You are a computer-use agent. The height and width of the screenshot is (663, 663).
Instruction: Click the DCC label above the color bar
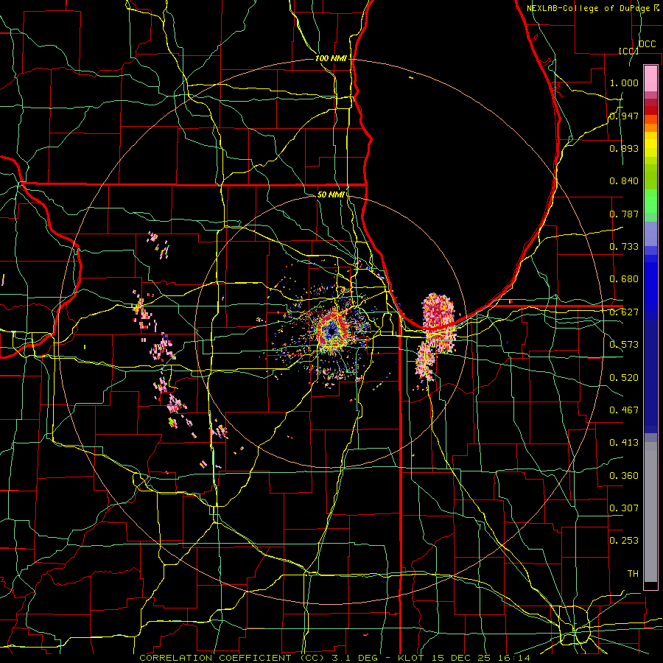coord(647,44)
